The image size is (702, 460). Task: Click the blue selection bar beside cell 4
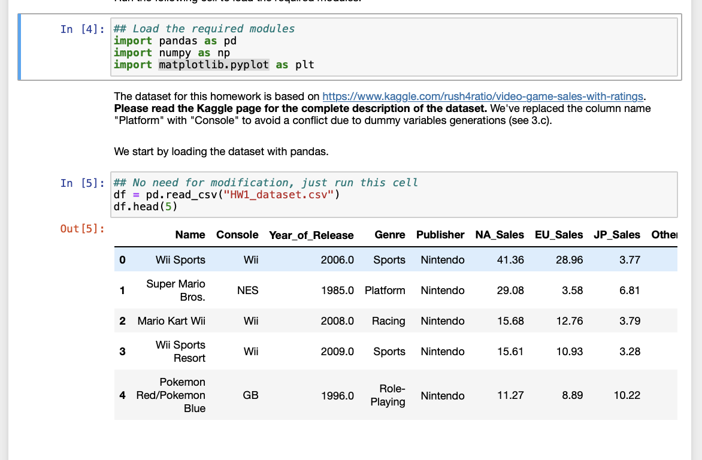pyautogui.click(x=20, y=47)
